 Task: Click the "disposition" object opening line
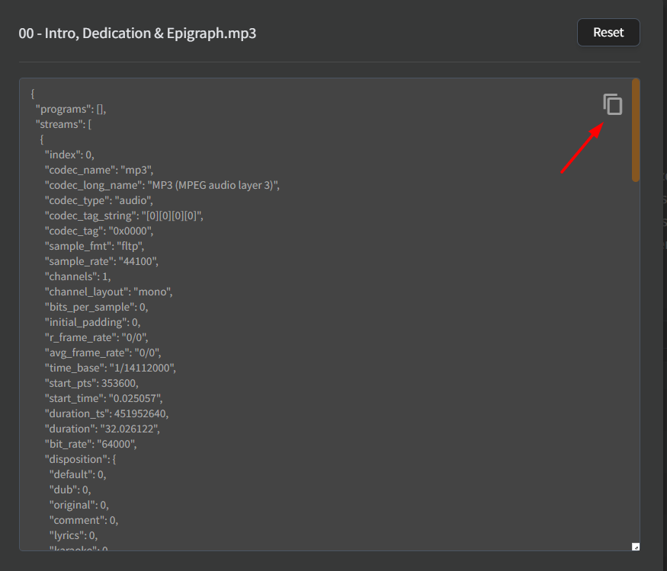[79, 459]
